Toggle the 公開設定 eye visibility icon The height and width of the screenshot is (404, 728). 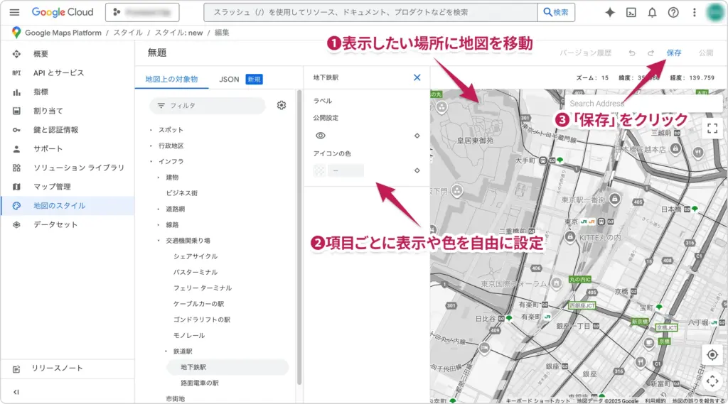coord(321,136)
